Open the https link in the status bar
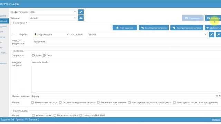The width and height of the screenshot is (221, 124). tap(216, 120)
